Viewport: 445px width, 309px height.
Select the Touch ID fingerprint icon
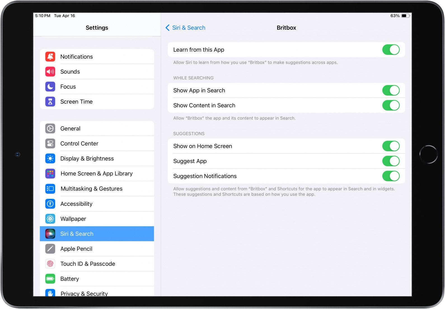50,264
